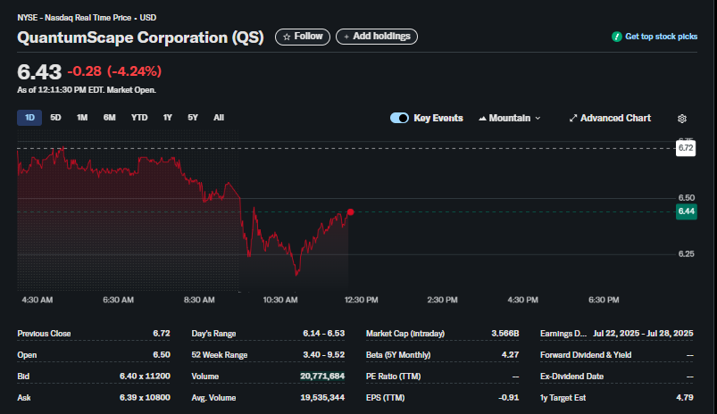This screenshot has width=717, height=414.
Task: Click the Forward Dividend & Yield label
Action: tap(586, 354)
